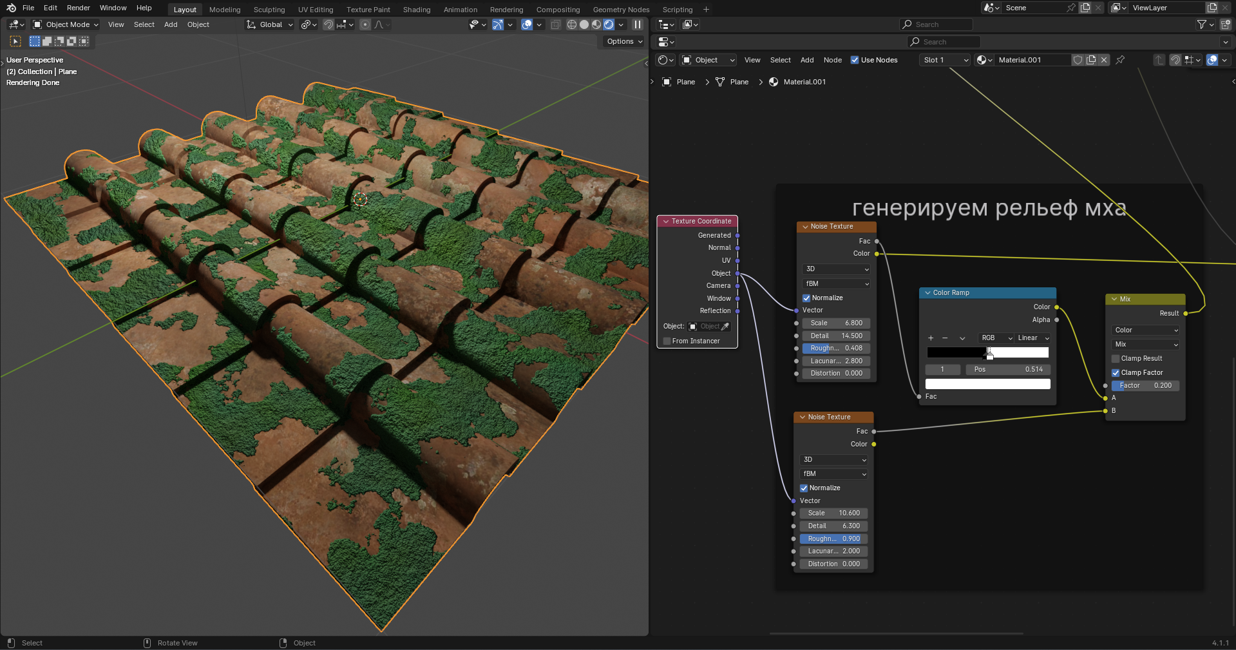This screenshot has width=1236, height=650.
Task: Add a new collection in the outliner
Action: (x=1225, y=24)
